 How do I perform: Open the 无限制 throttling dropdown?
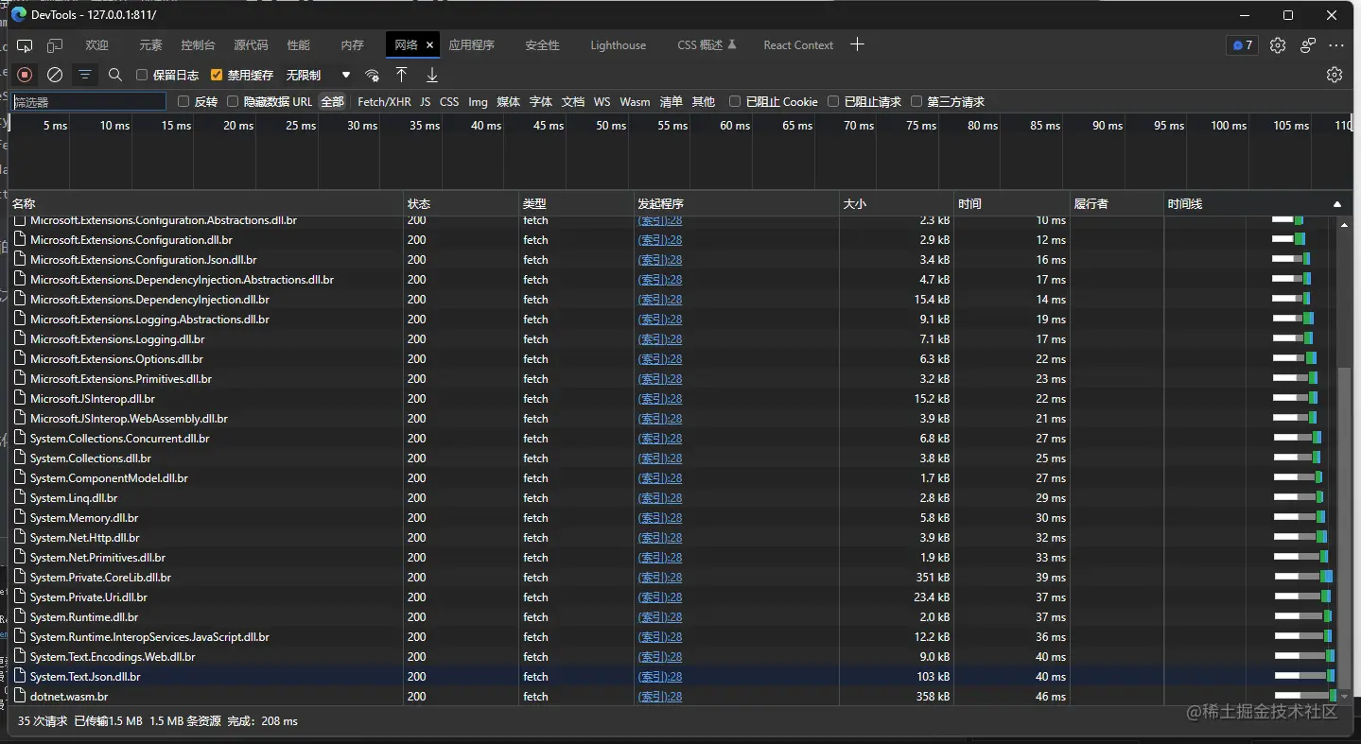coord(319,75)
